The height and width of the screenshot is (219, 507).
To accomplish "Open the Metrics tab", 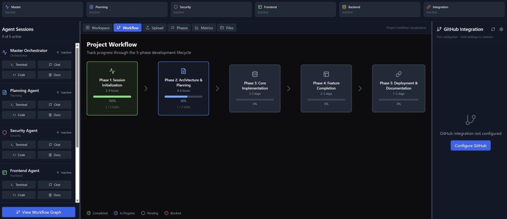I will click(x=204, y=28).
